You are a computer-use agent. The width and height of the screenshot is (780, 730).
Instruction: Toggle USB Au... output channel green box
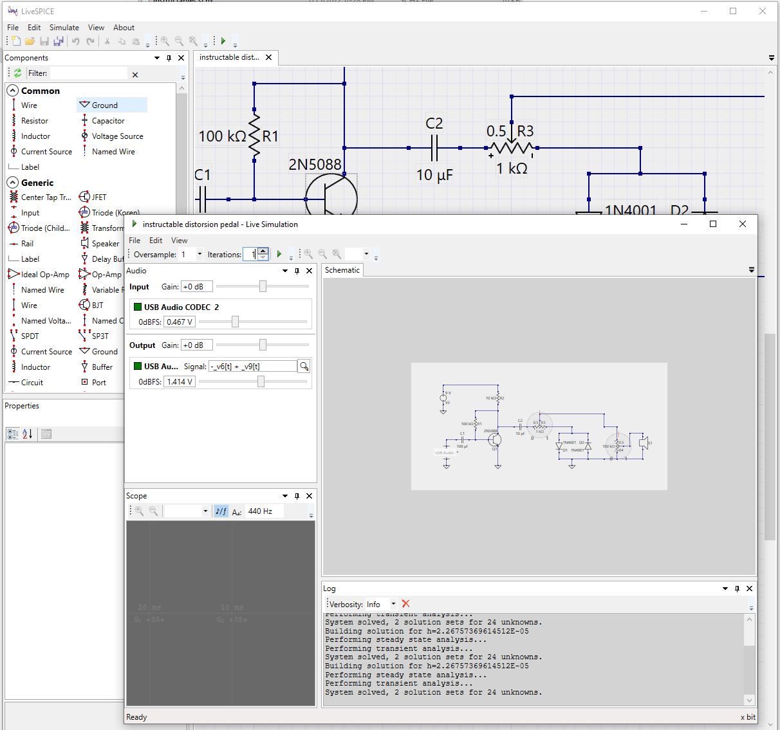(x=138, y=366)
